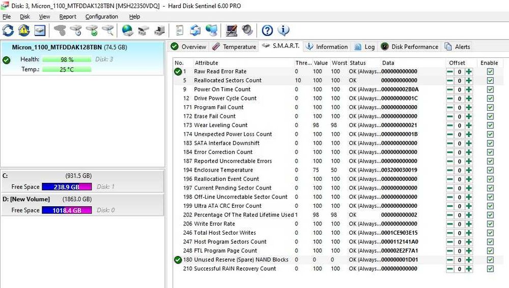Open the View menu

coord(44,17)
